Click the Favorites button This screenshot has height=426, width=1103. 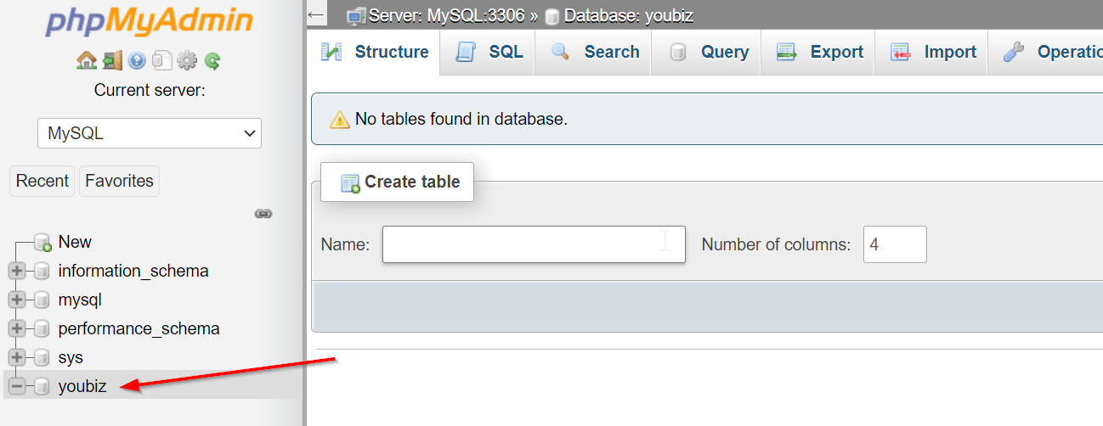coord(119,181)
